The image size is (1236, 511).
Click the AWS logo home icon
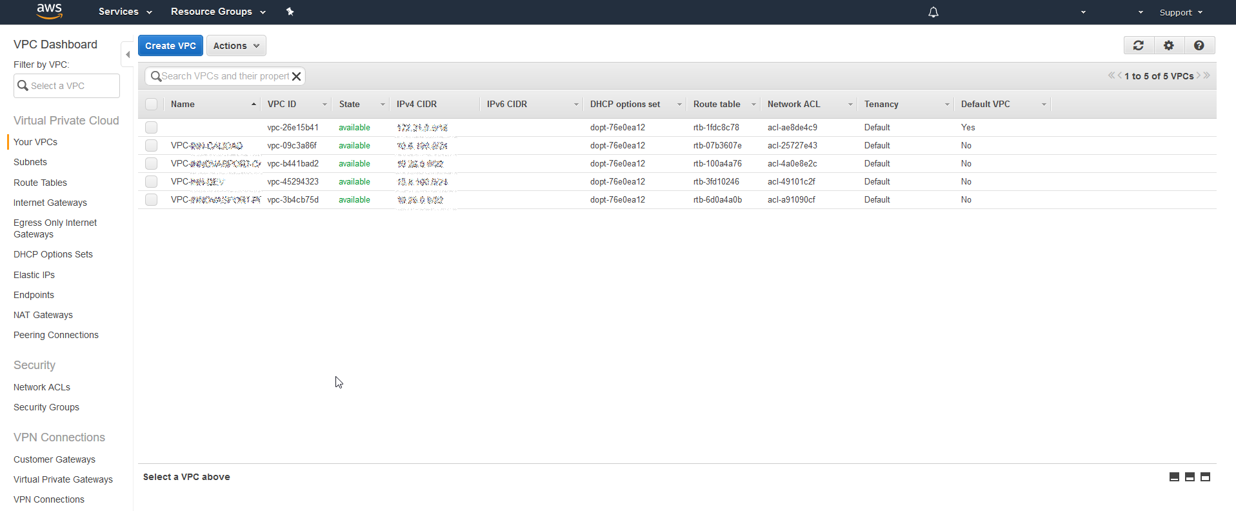(x=49, y=11)
